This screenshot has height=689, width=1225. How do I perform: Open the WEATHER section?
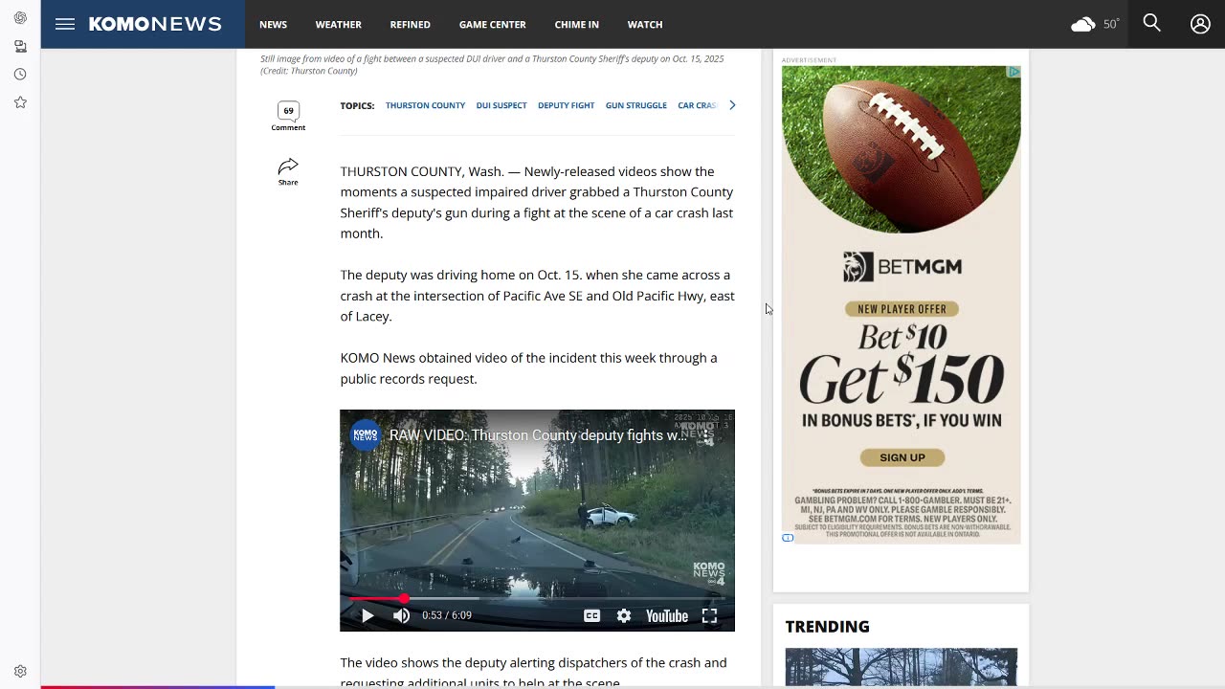339,24
